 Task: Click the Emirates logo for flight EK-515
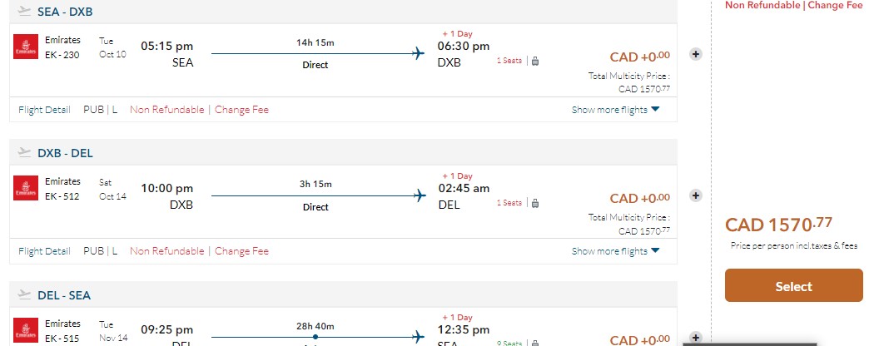coord(26,330)
